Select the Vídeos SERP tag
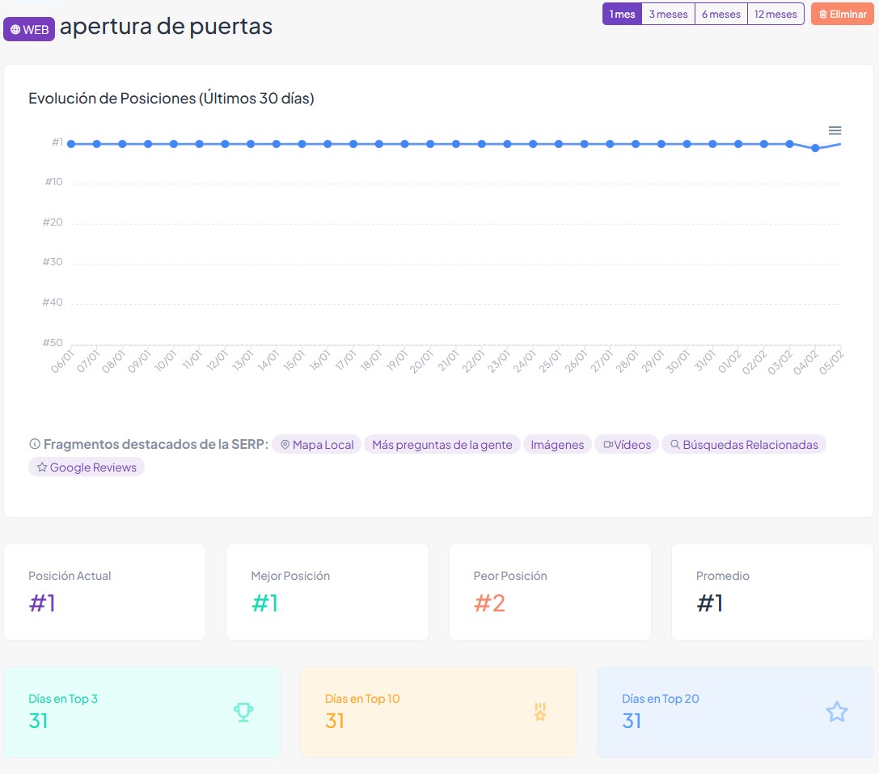The height and width of the screenshot is (774, 879). coord(627,445)
